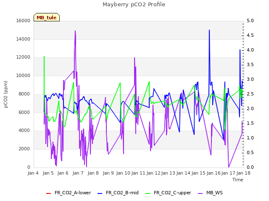Select the MB_WS legend label
This screenshot has height=201, width=269.
click(214, 193)
